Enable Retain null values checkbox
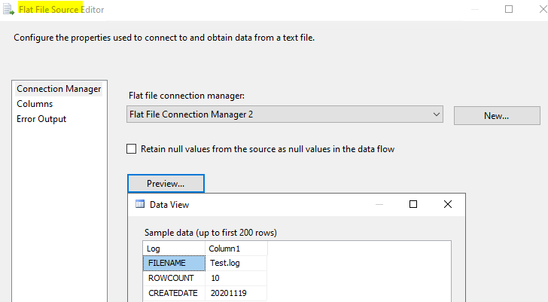Viewport: 548px width, 302px height. point(132,149)
